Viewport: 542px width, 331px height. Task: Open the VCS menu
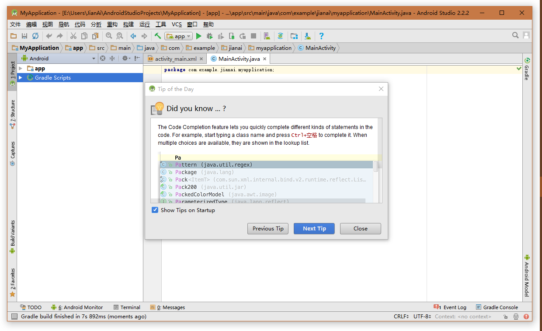(x=177, y=24)
